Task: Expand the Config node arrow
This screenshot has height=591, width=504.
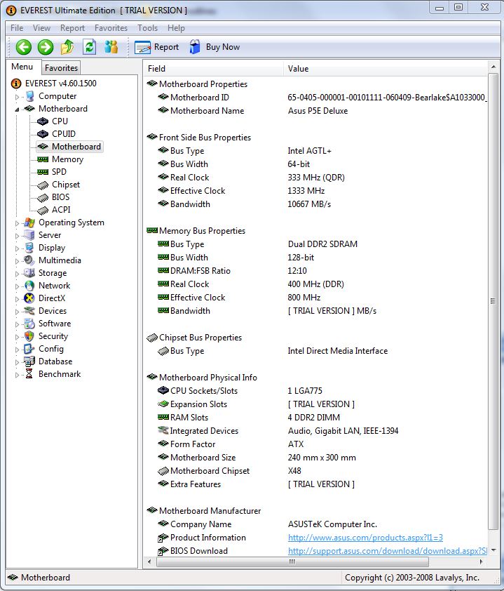Action: (17, 350)
